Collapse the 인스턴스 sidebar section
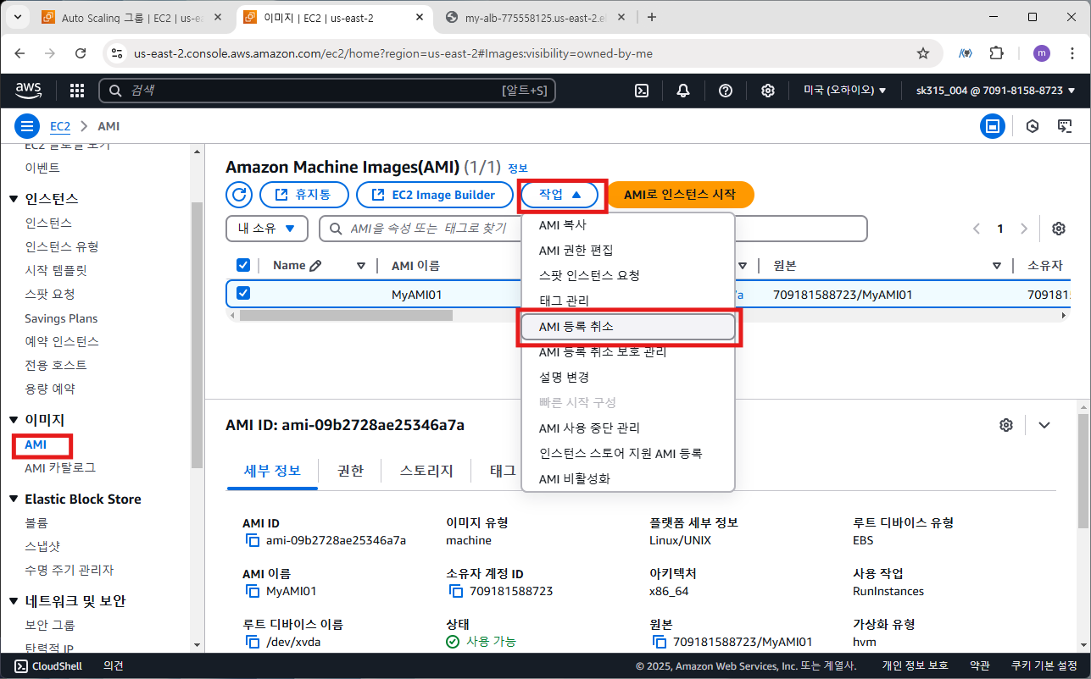Image resolution: width=1091 pixels, height=679 pixels. (x=13, y=199)
